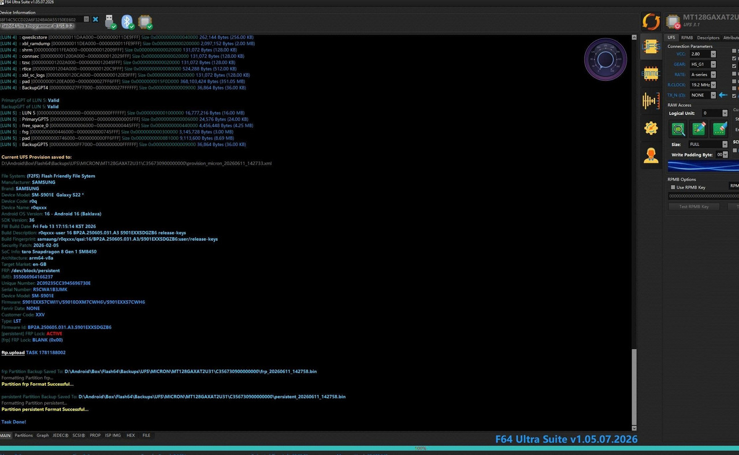Click the log scrollbar up arrow
The width and height of the screenshot is (739, 455).
(634, 37)
